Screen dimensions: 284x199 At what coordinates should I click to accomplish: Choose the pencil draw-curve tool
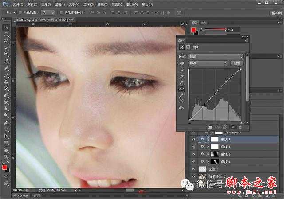(181, 95)
